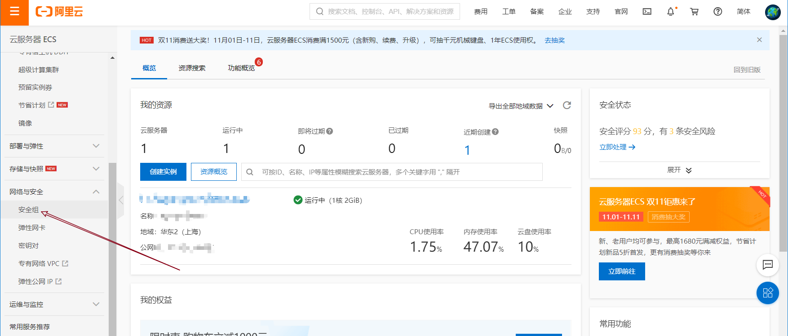Switch to the 概览 tab
The height and width of the screenshot is (336, 788).
point(149,68)
